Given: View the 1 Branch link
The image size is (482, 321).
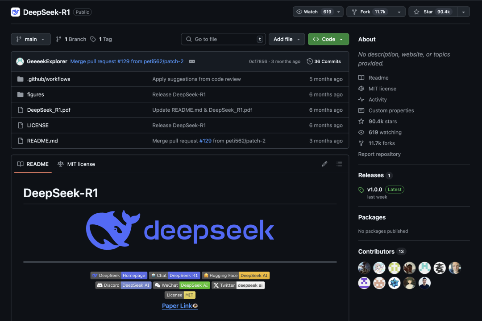Looking at the screenshot, I should tap(71, 39).
